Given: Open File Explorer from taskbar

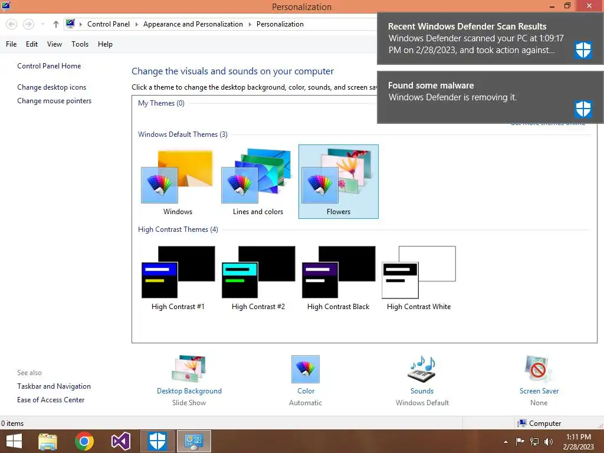Looking at the screenshot, I should pyautogui.click(x=48, y=441).
